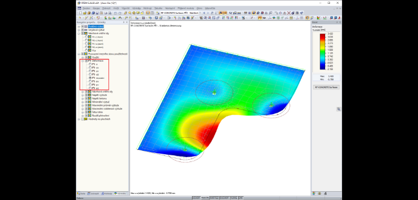Toggle the Hodnoty na plochách checkbox
Screen dimensions: 418x200
(82, 119)
